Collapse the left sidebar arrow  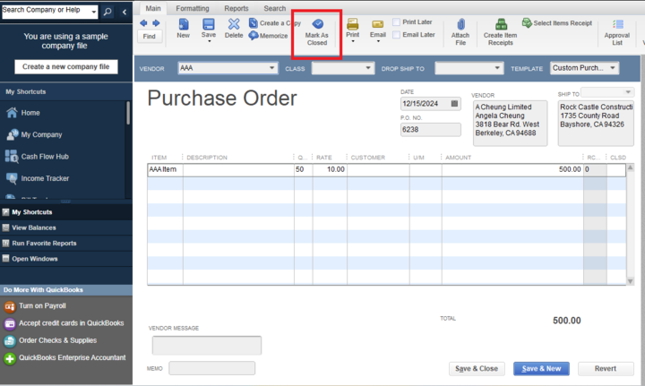[125, 12]
